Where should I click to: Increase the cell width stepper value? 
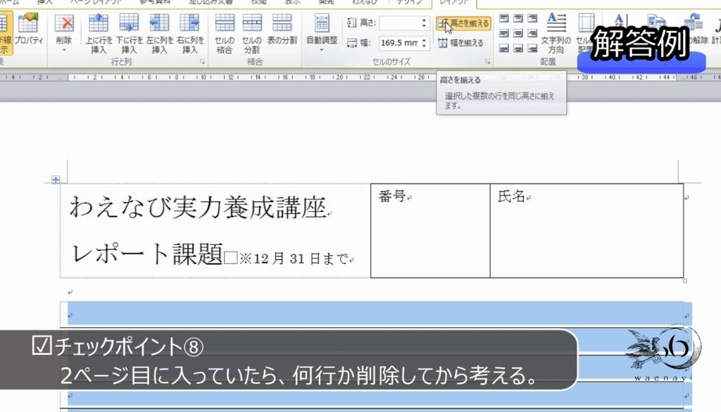(423, 39)
